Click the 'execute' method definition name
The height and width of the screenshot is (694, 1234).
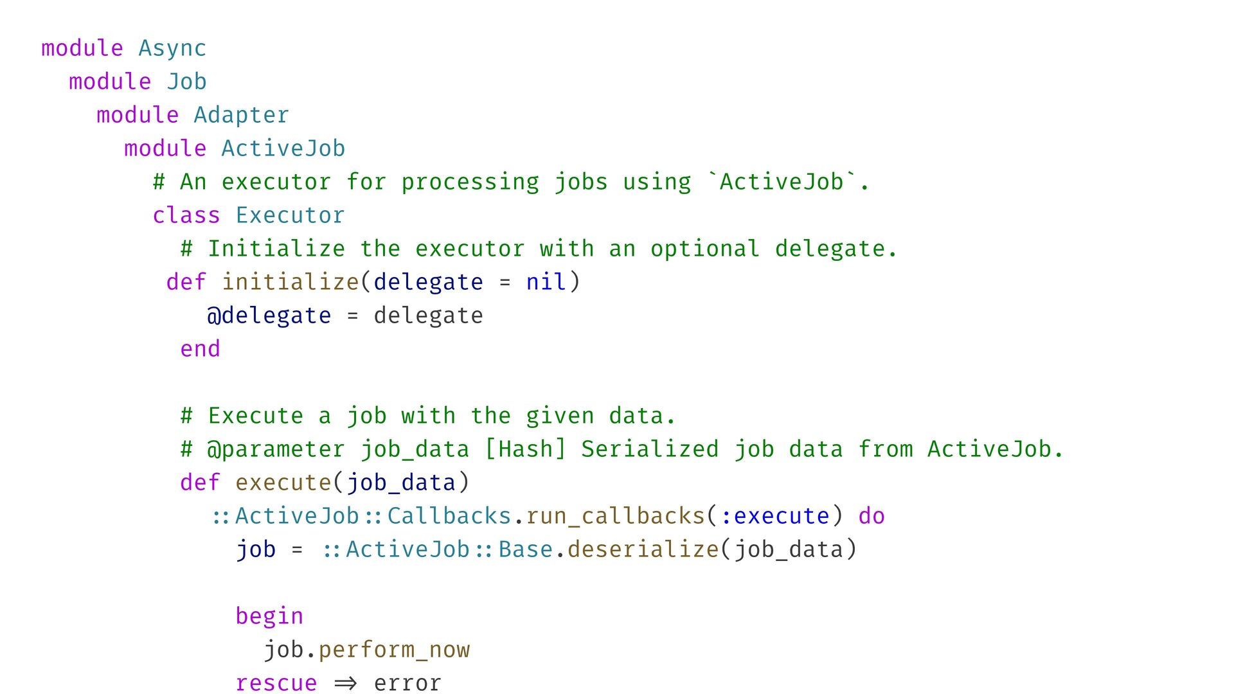tap(283, 483)
